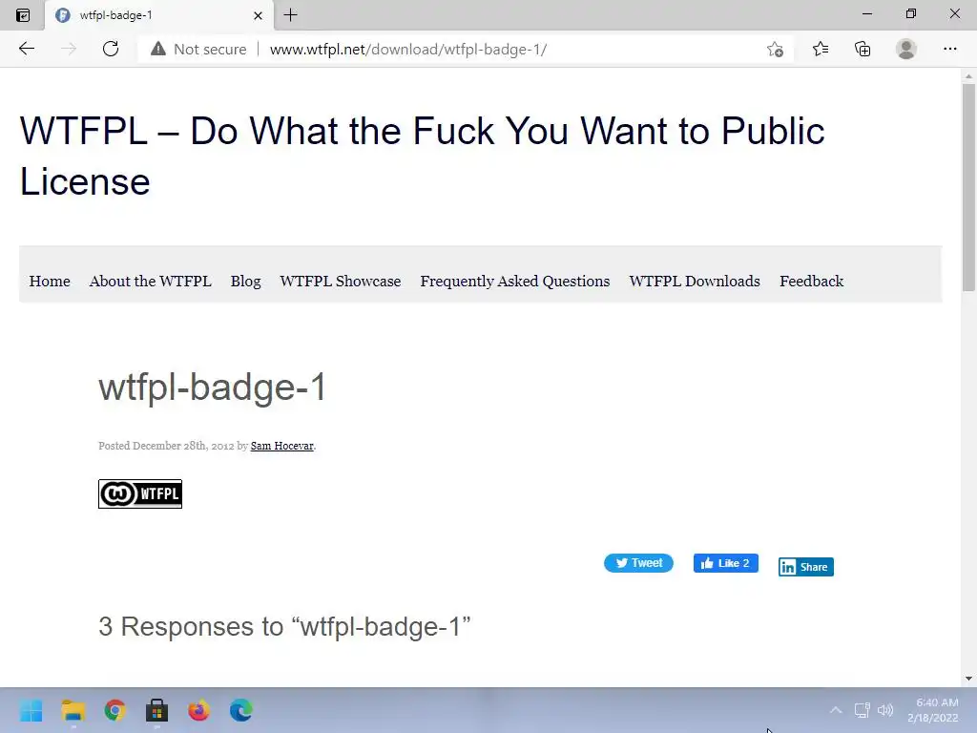Open the clock showing 6:40 AM
977x733 pixels.
932,710
